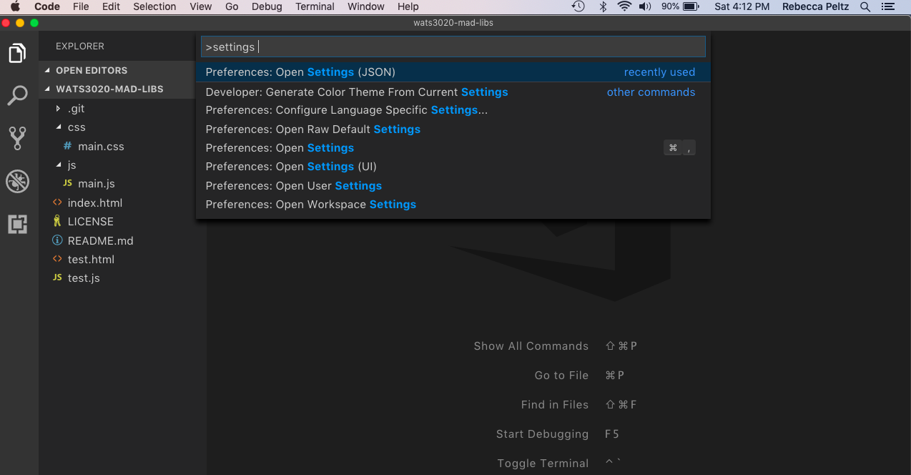Click the circled-slash extension icon in sidebar
The image size is (911, 475).
pos(18,182)
